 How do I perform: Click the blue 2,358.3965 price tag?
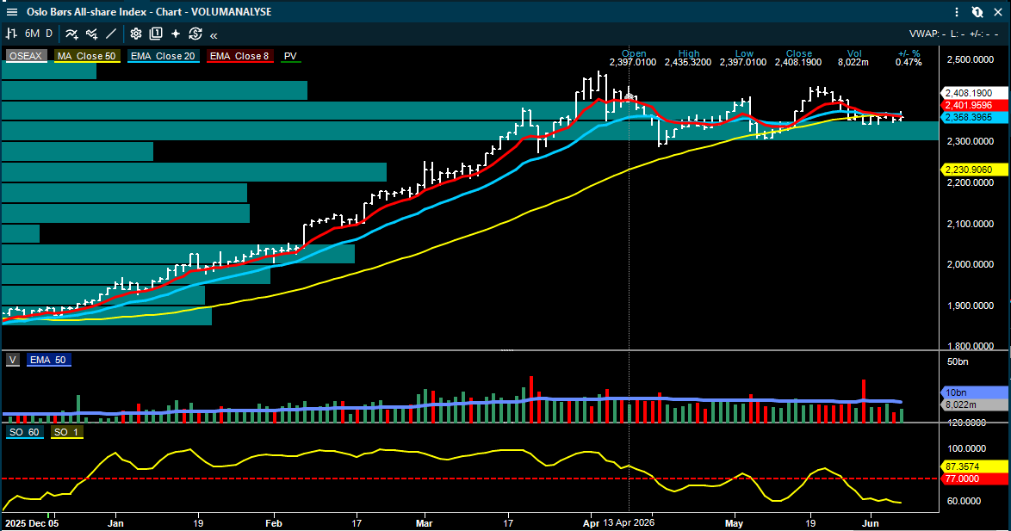[x=975, y=117]
